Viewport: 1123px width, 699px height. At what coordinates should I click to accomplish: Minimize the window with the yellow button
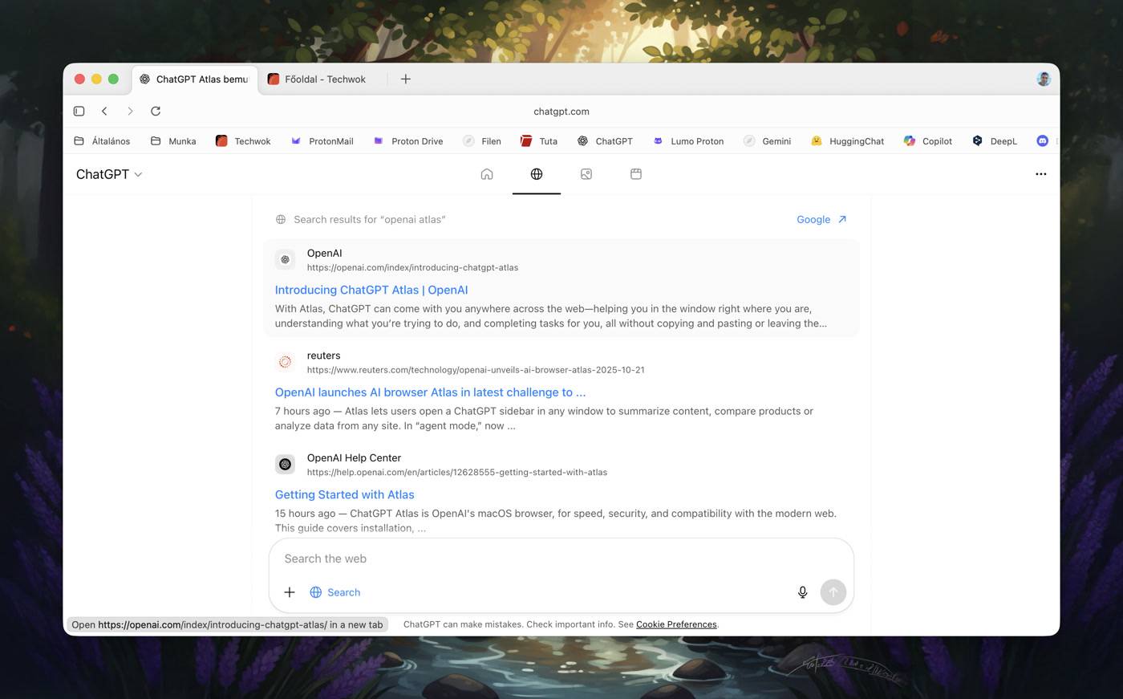tap(96, 79)
